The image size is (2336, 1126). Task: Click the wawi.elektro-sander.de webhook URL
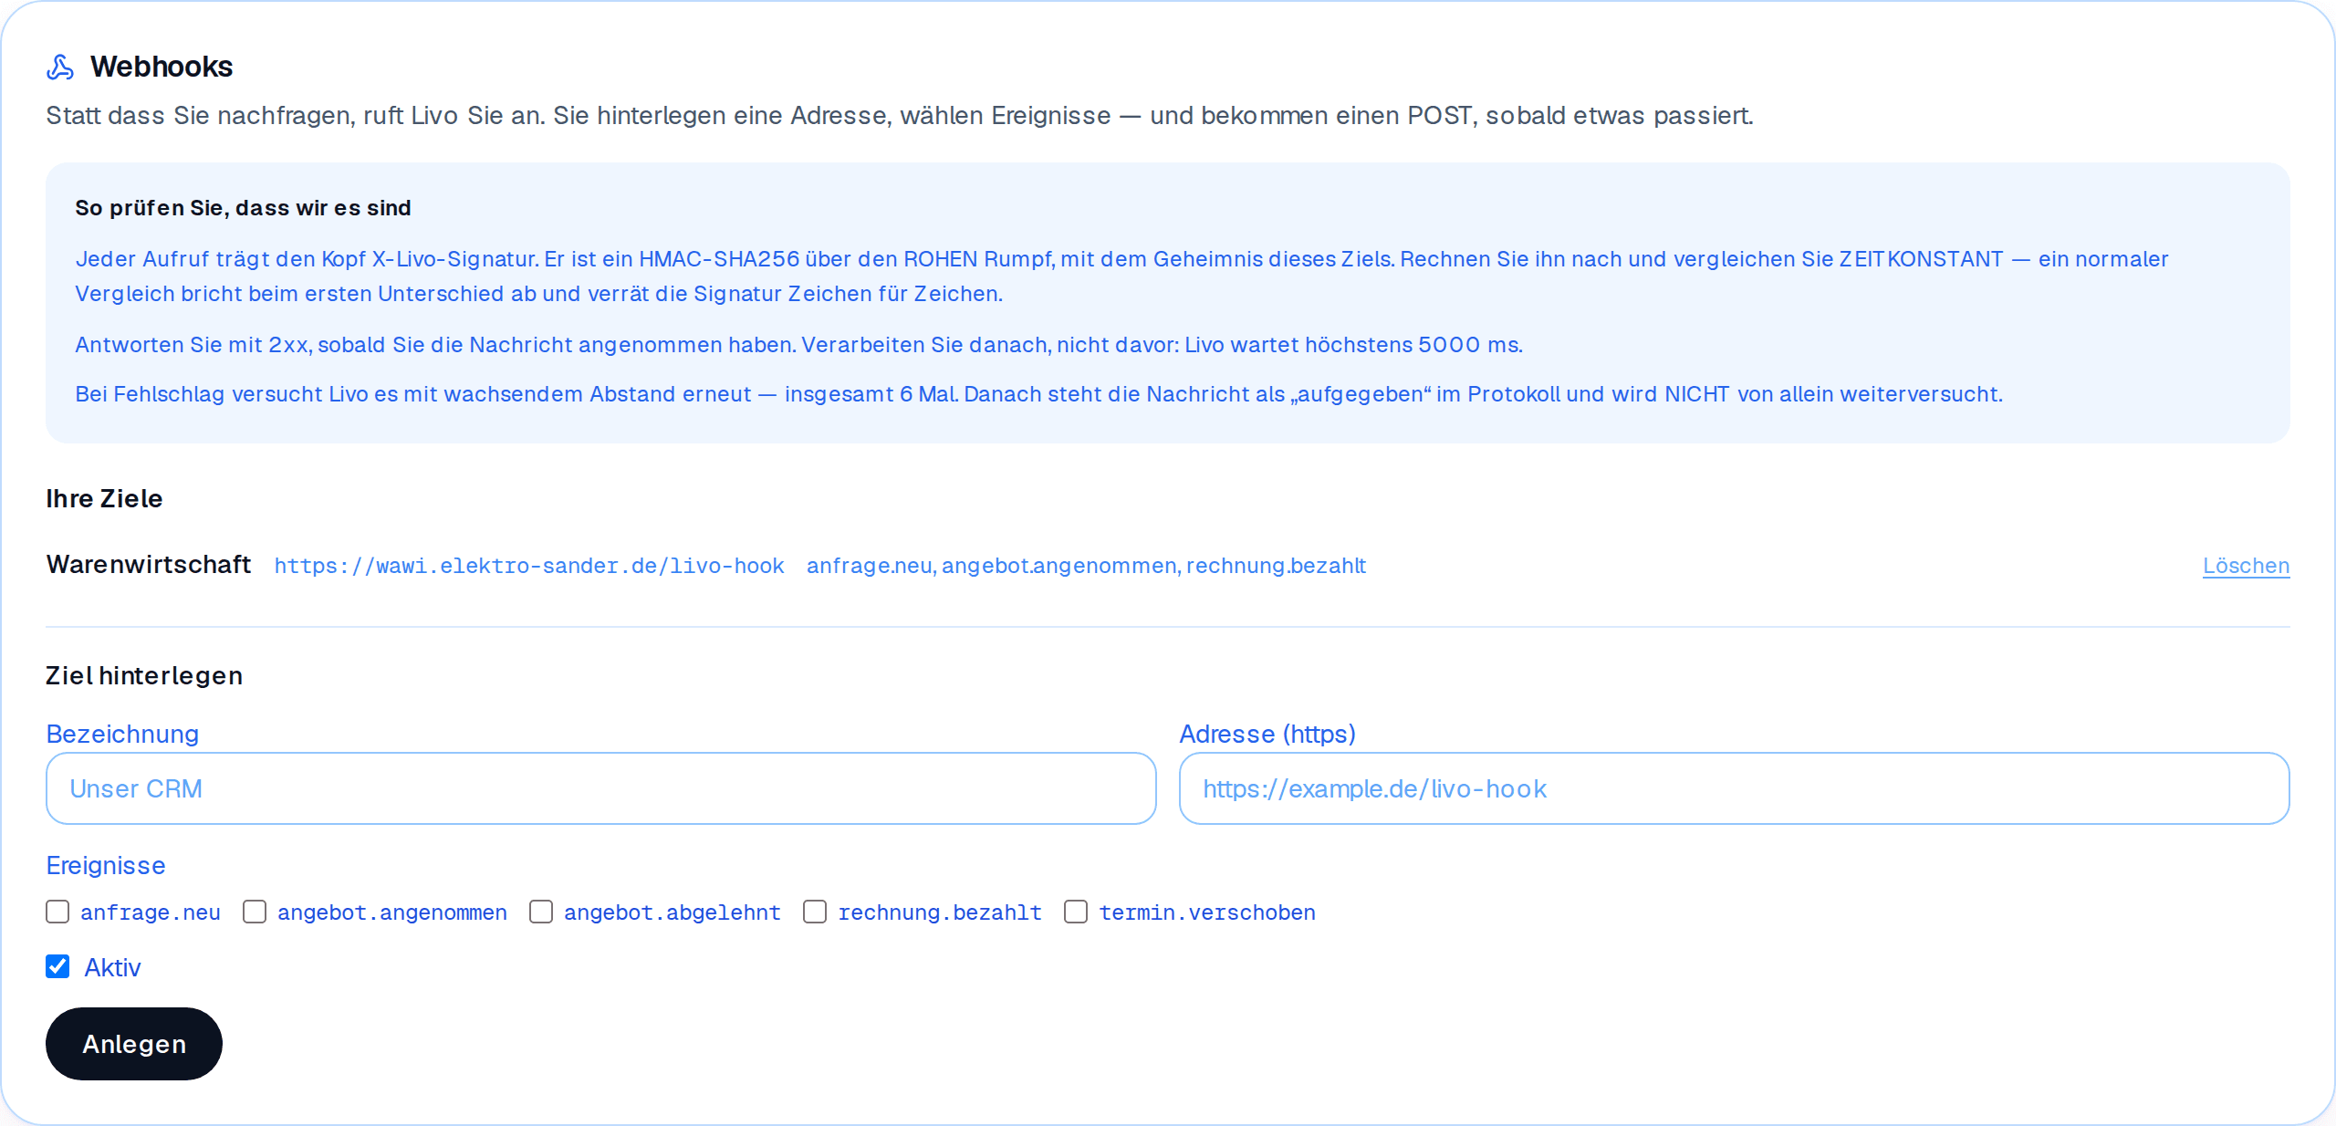coord(529,566)
